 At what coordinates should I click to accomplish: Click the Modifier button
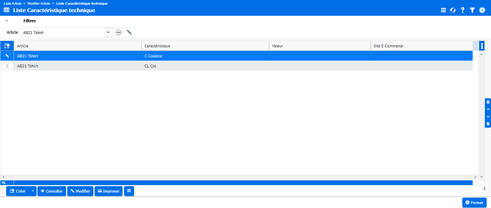pyautogui.click(x=80, y=191)
